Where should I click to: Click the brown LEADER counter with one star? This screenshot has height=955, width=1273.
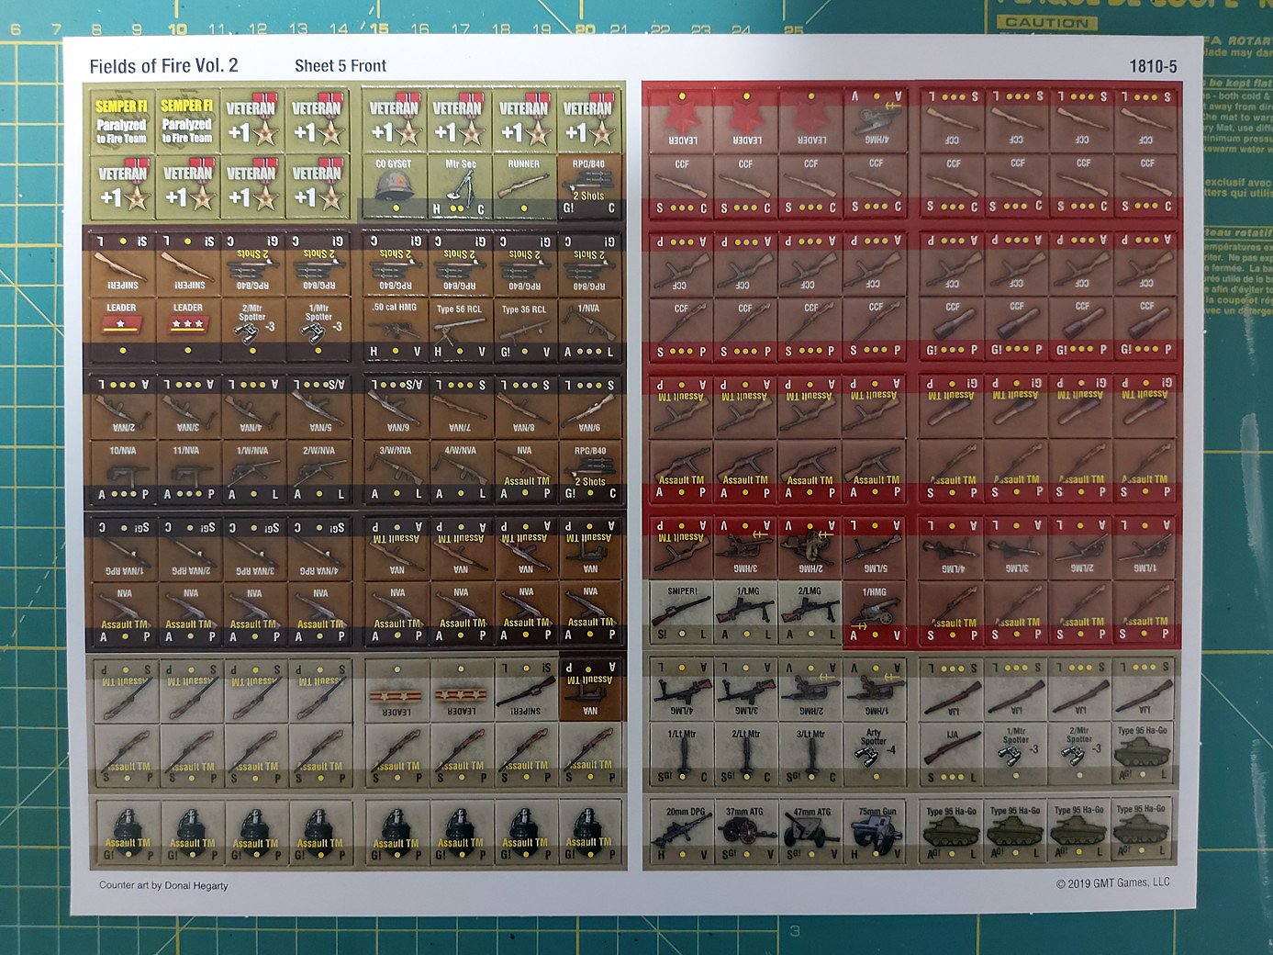coord(123,331)
